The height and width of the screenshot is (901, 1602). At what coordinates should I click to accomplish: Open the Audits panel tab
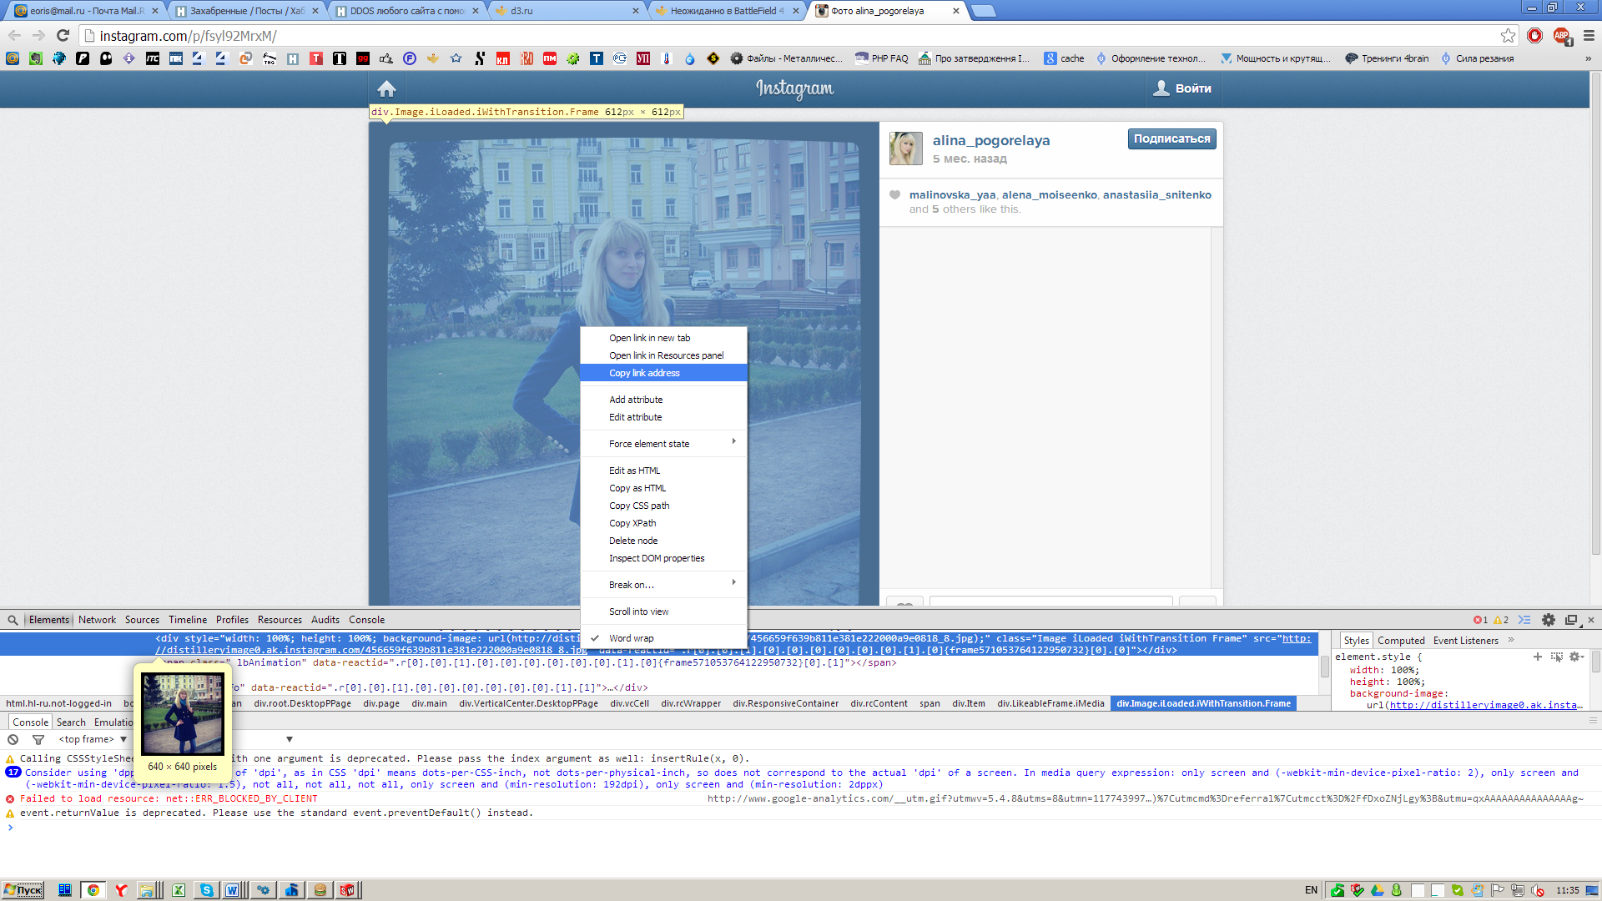coord(325,620)
